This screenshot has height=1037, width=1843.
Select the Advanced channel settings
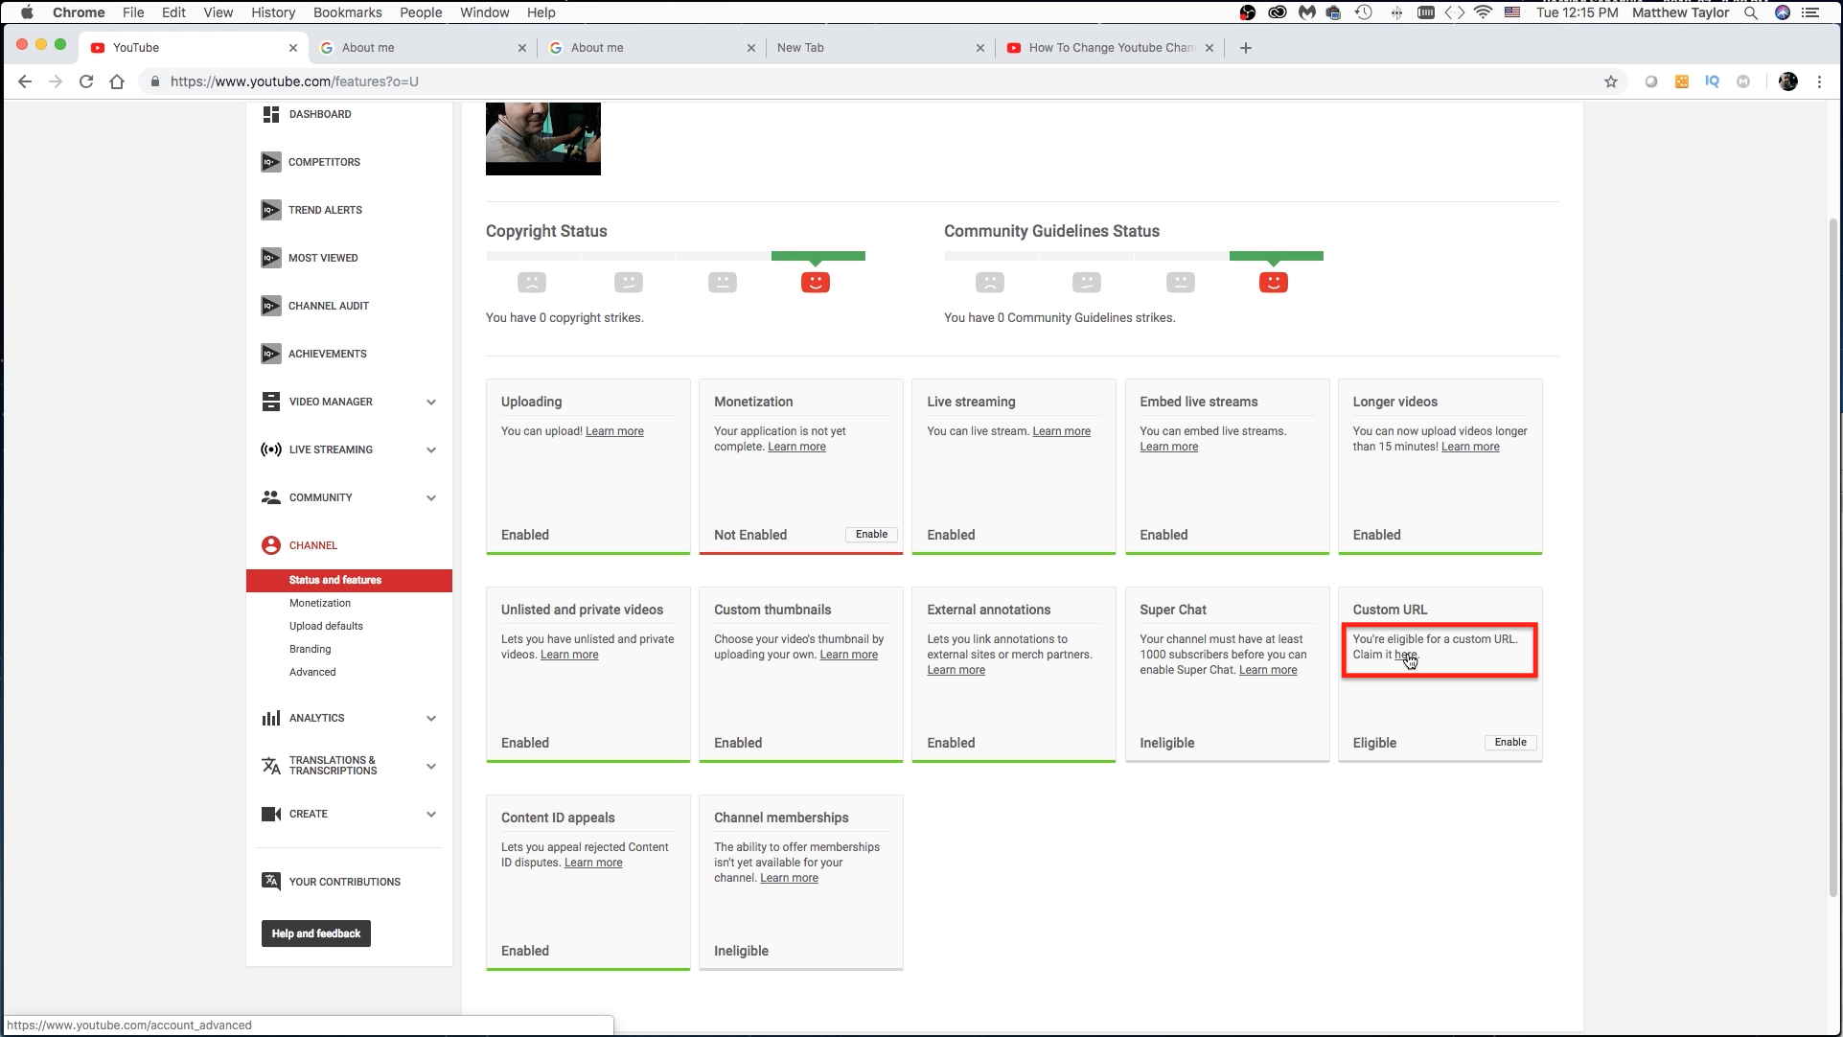point(312,671)
